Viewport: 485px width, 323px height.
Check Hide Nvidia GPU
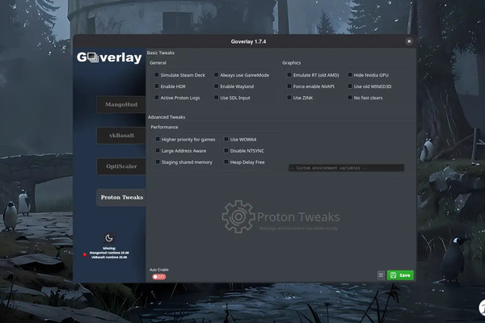(x=350, y=75)
